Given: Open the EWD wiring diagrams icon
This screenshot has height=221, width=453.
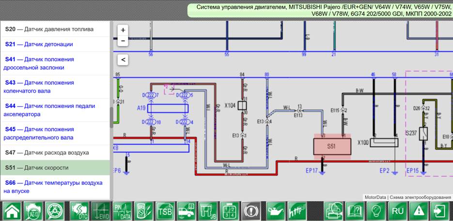Looking at the screenshot, I should point(101,211).
